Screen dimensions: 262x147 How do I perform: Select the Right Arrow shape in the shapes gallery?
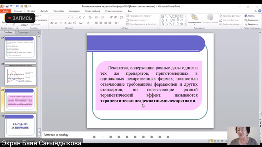tap(174, 20)
